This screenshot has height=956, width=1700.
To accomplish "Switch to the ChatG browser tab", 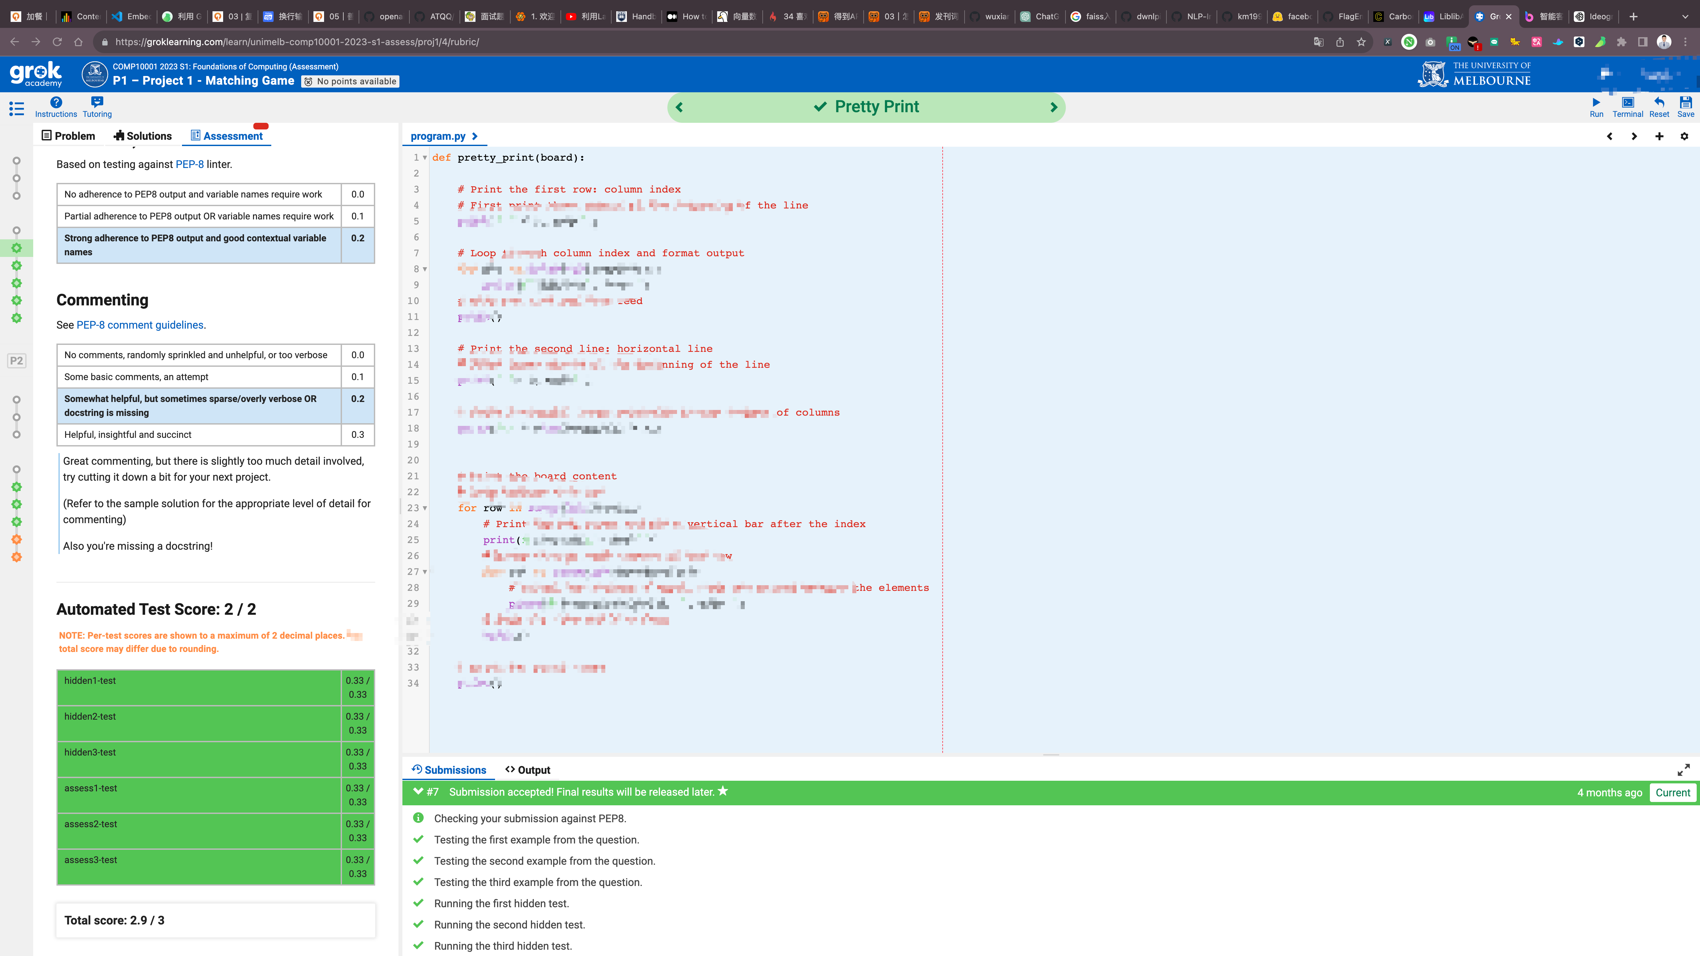I will point(1039,17).
